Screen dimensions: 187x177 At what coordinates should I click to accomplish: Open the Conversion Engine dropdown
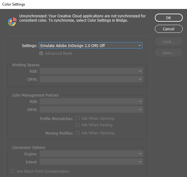pos(91,154)
